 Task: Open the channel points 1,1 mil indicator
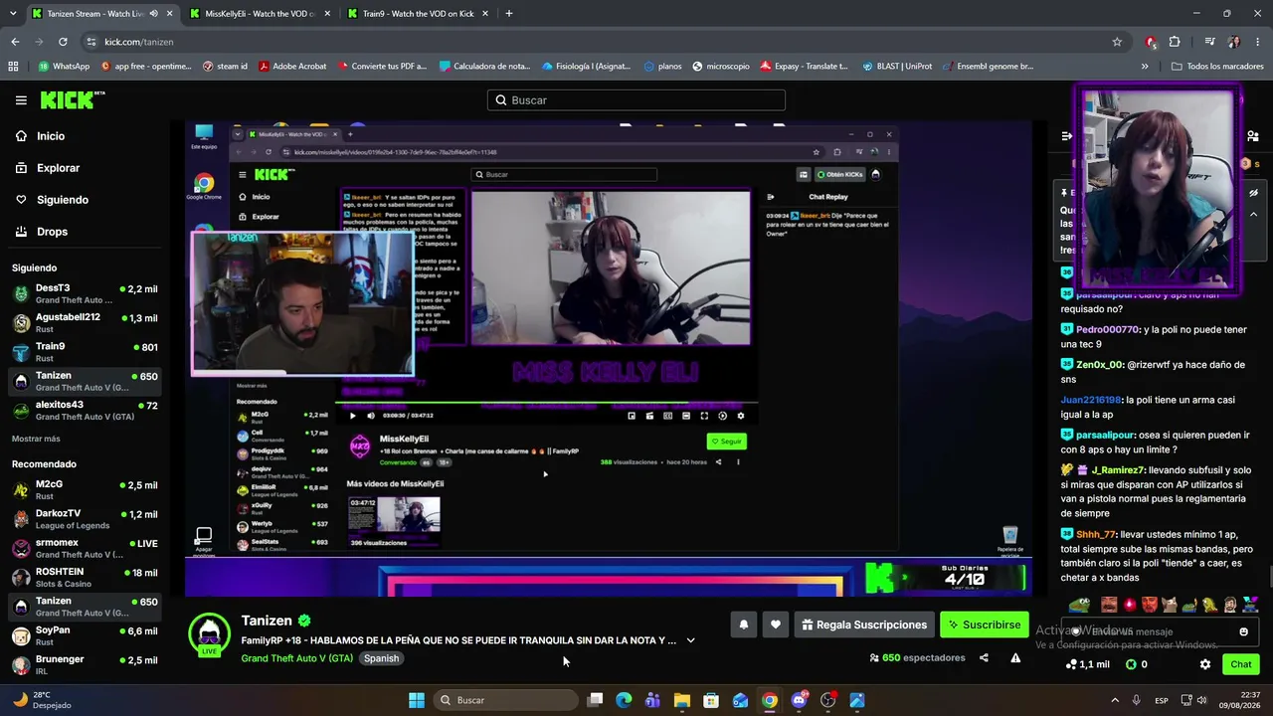click(1088, 664)
